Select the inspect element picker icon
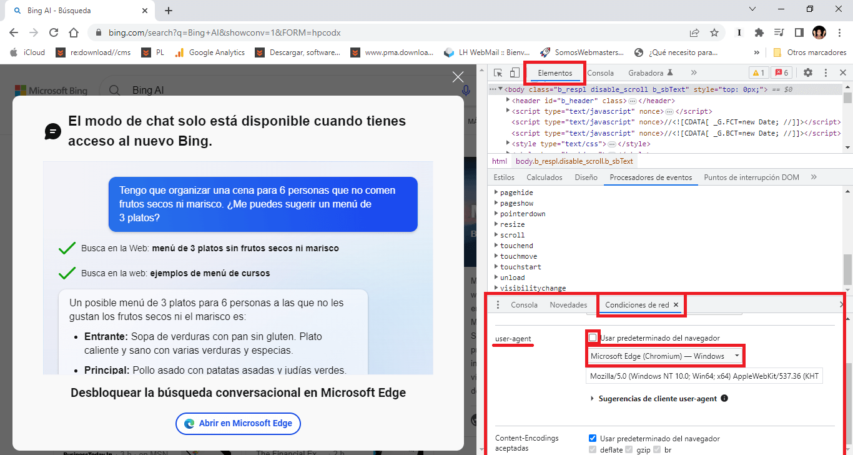Screen dimensions: 853x455 coord(498,73)
